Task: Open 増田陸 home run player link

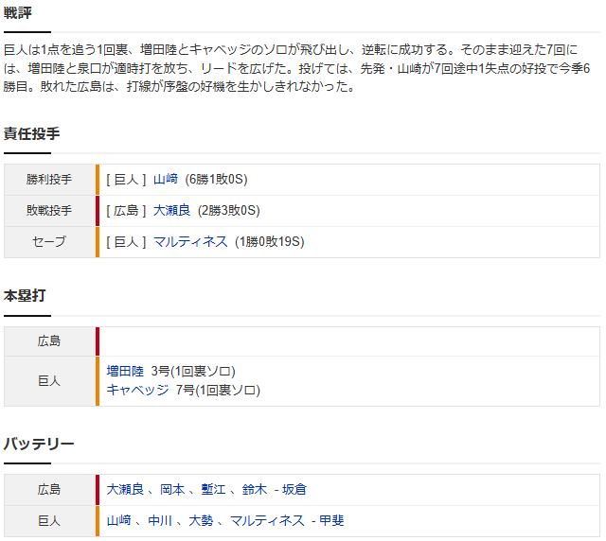Action: pos(125,371)
